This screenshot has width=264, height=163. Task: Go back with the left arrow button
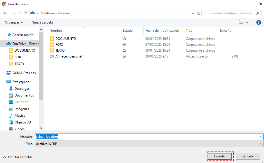coord(5,13)
